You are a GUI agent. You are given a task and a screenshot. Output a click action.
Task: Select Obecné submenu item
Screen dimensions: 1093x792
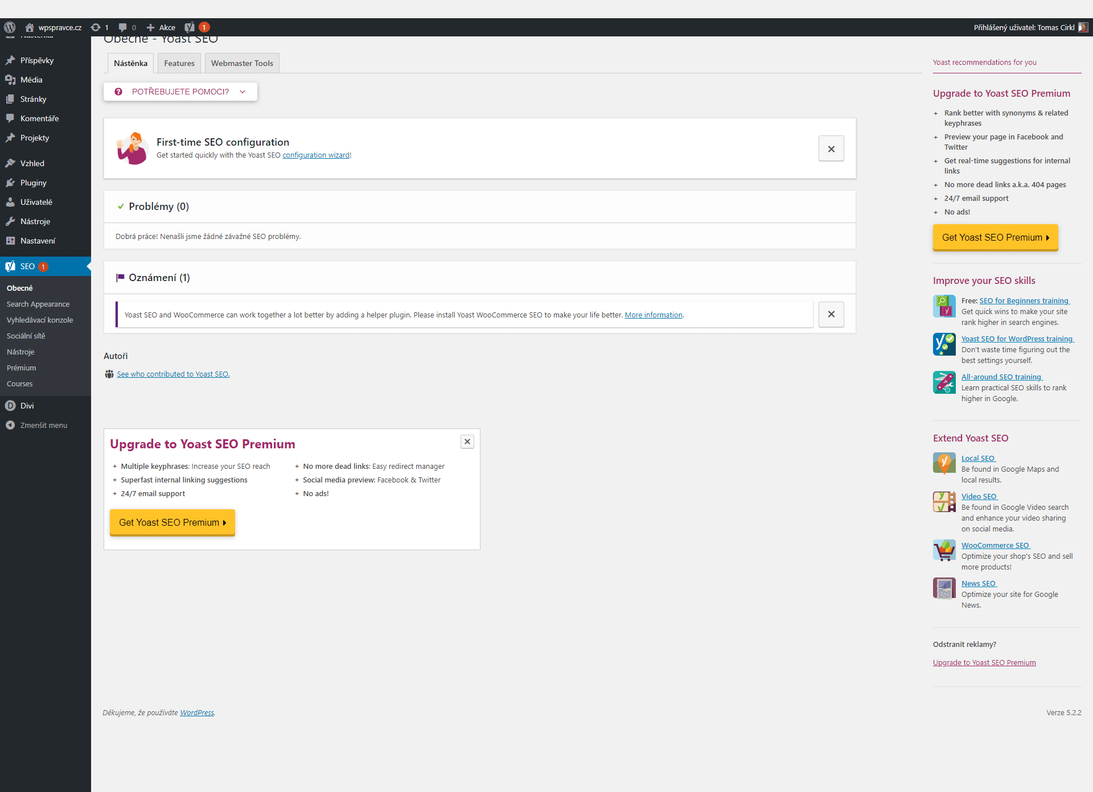pos(20,288)
